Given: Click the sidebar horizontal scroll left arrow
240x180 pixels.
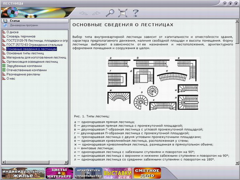Looking at the screenshot, I should (x=4, y=162).
